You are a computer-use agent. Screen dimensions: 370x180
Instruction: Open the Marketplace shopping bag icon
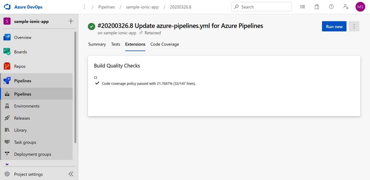317,7
